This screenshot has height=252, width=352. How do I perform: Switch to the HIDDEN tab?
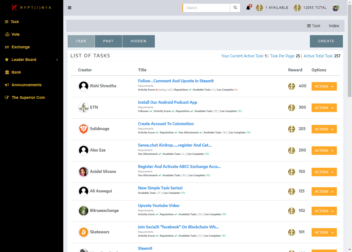pyautogui.click(x=138, y=41)
